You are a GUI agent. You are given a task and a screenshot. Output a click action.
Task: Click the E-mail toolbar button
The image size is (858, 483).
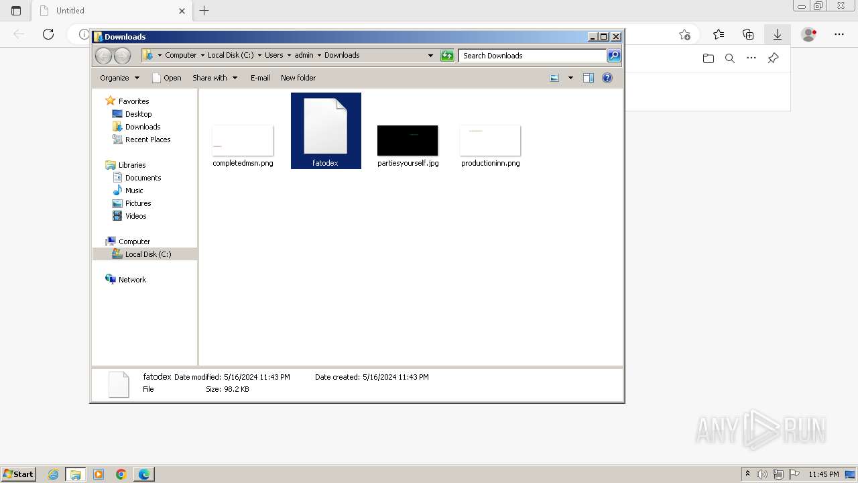pos(260,78)
